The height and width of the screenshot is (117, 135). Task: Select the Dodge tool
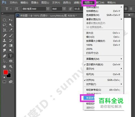pos(11,50)
